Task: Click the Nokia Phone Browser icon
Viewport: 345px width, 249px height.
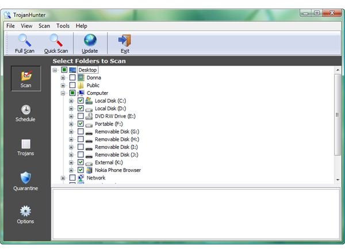Action: point(89,170)
